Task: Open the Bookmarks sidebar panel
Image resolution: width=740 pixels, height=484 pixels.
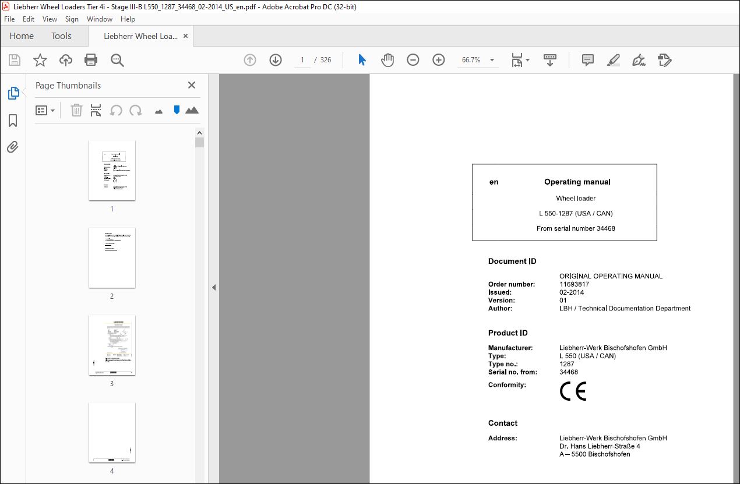Action: [13, 121]
